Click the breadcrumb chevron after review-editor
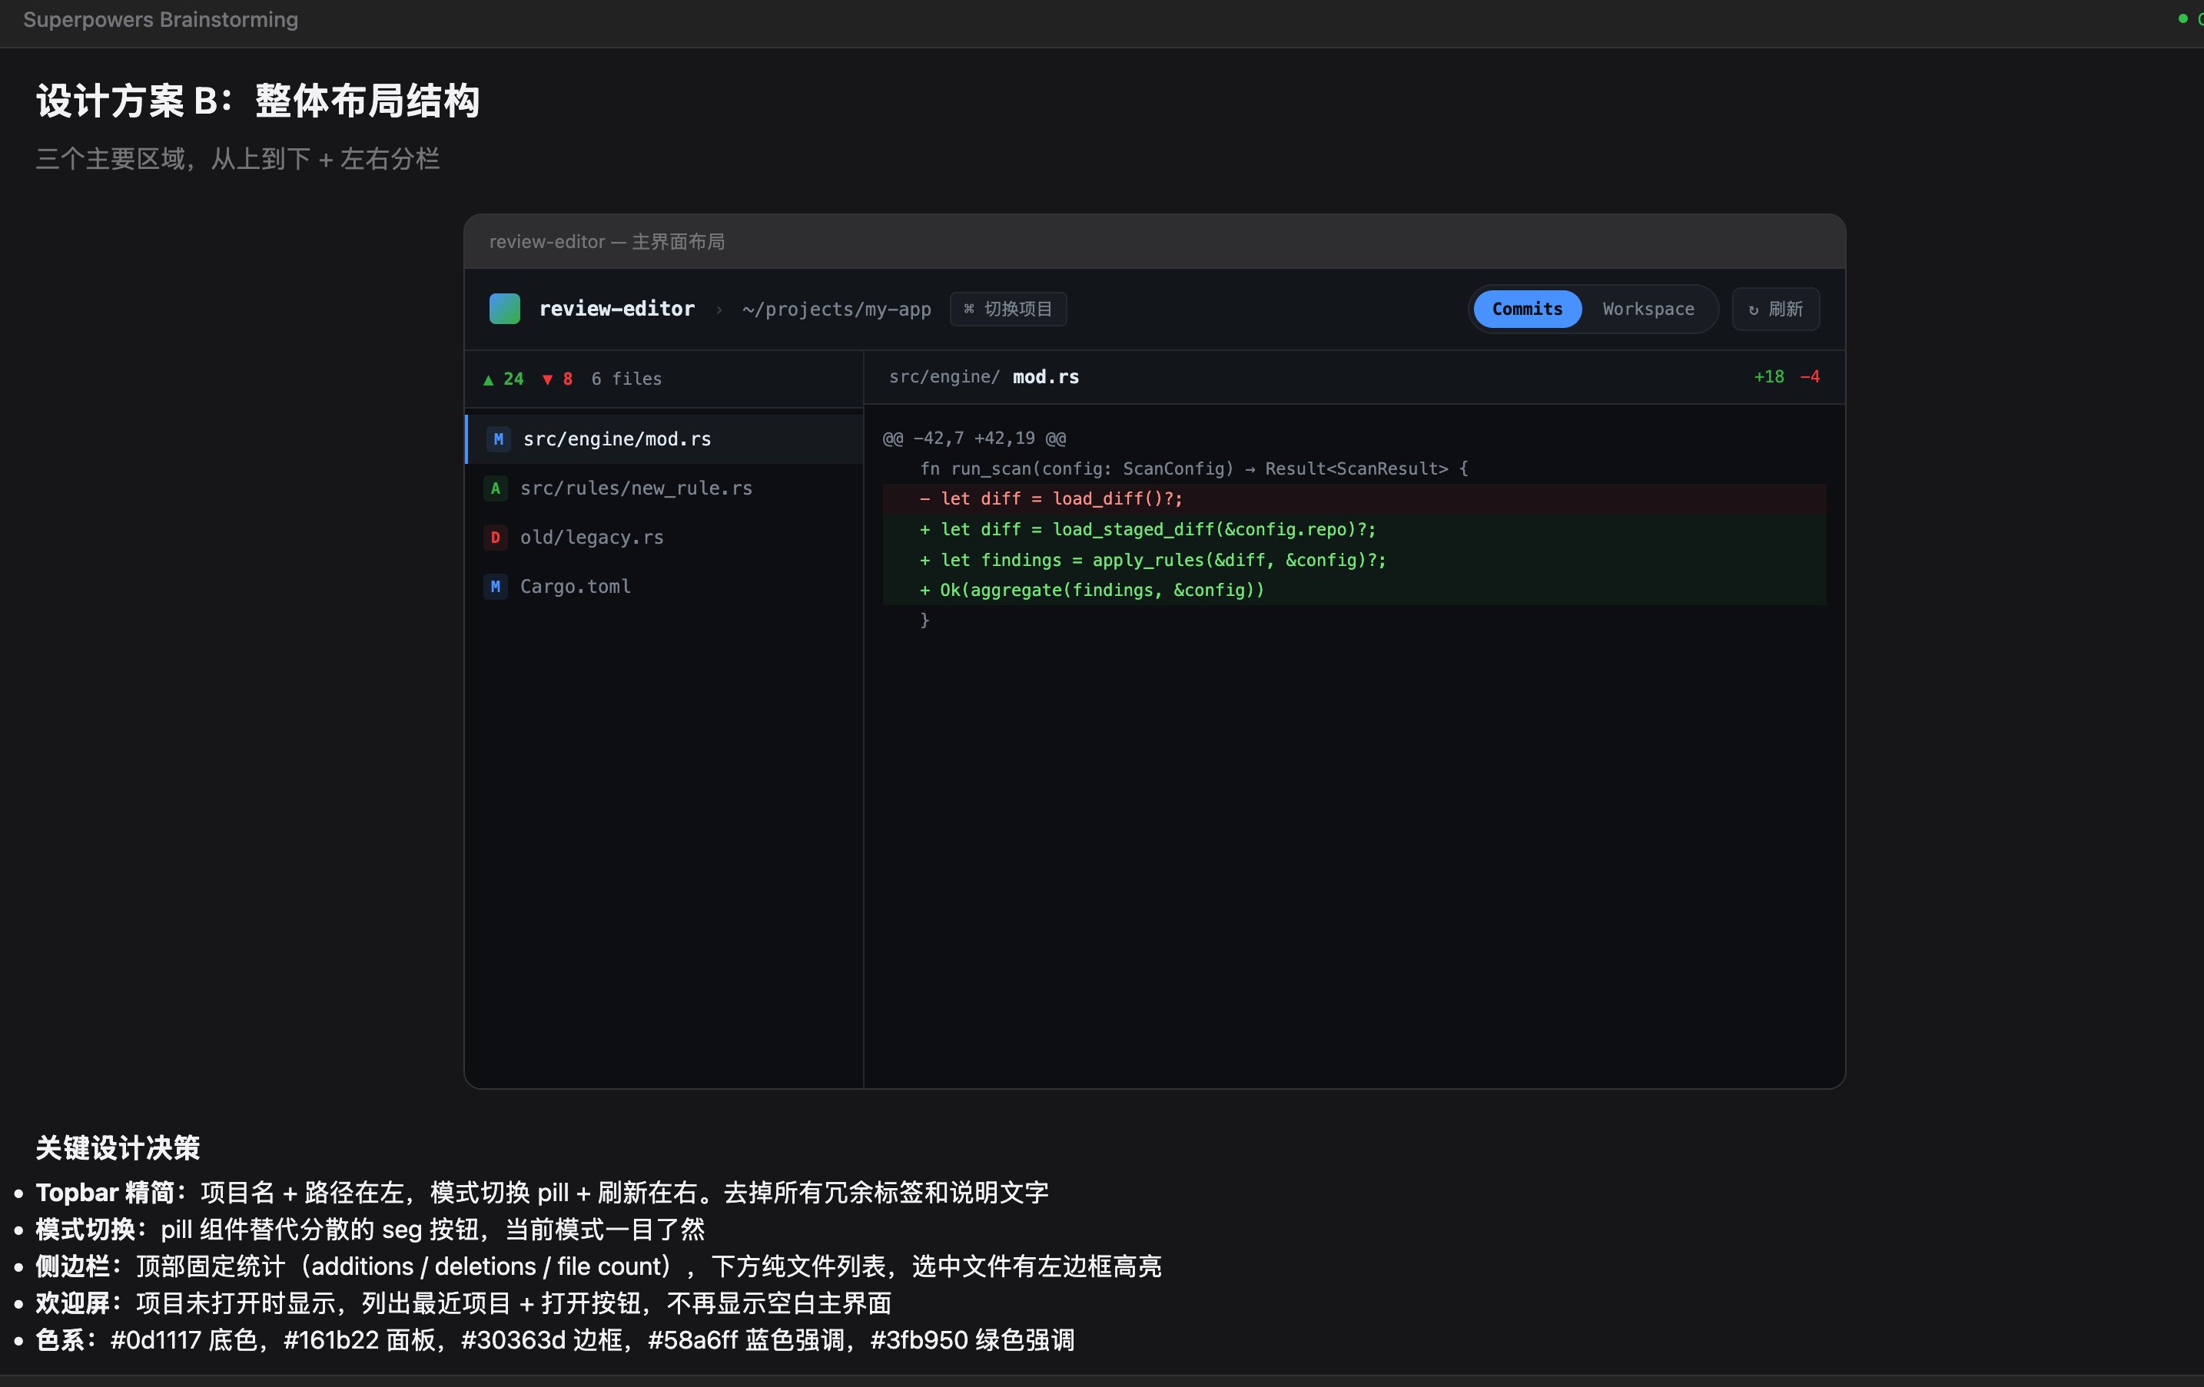 coord(719,310)
